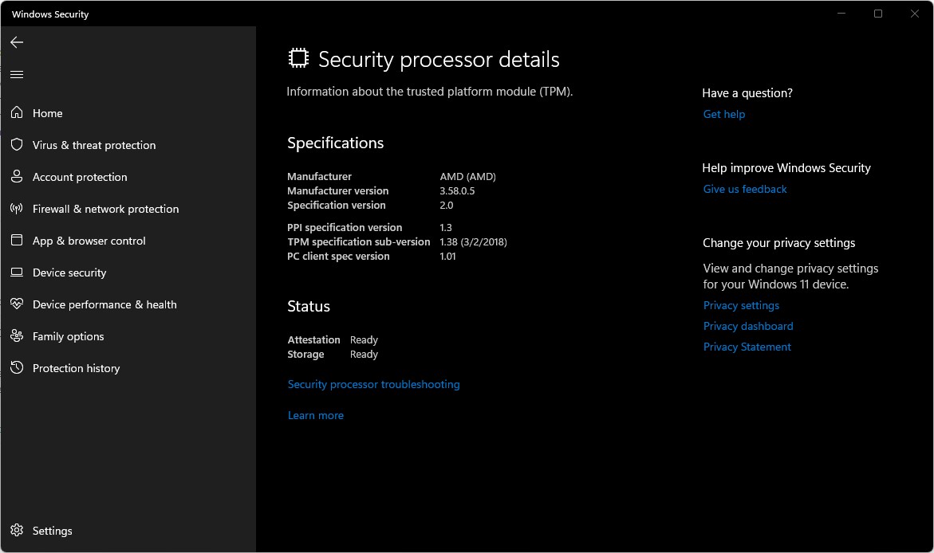The image size is (934, 553).
Task: Minimize the Windows Security window
Action: point(841,14)
